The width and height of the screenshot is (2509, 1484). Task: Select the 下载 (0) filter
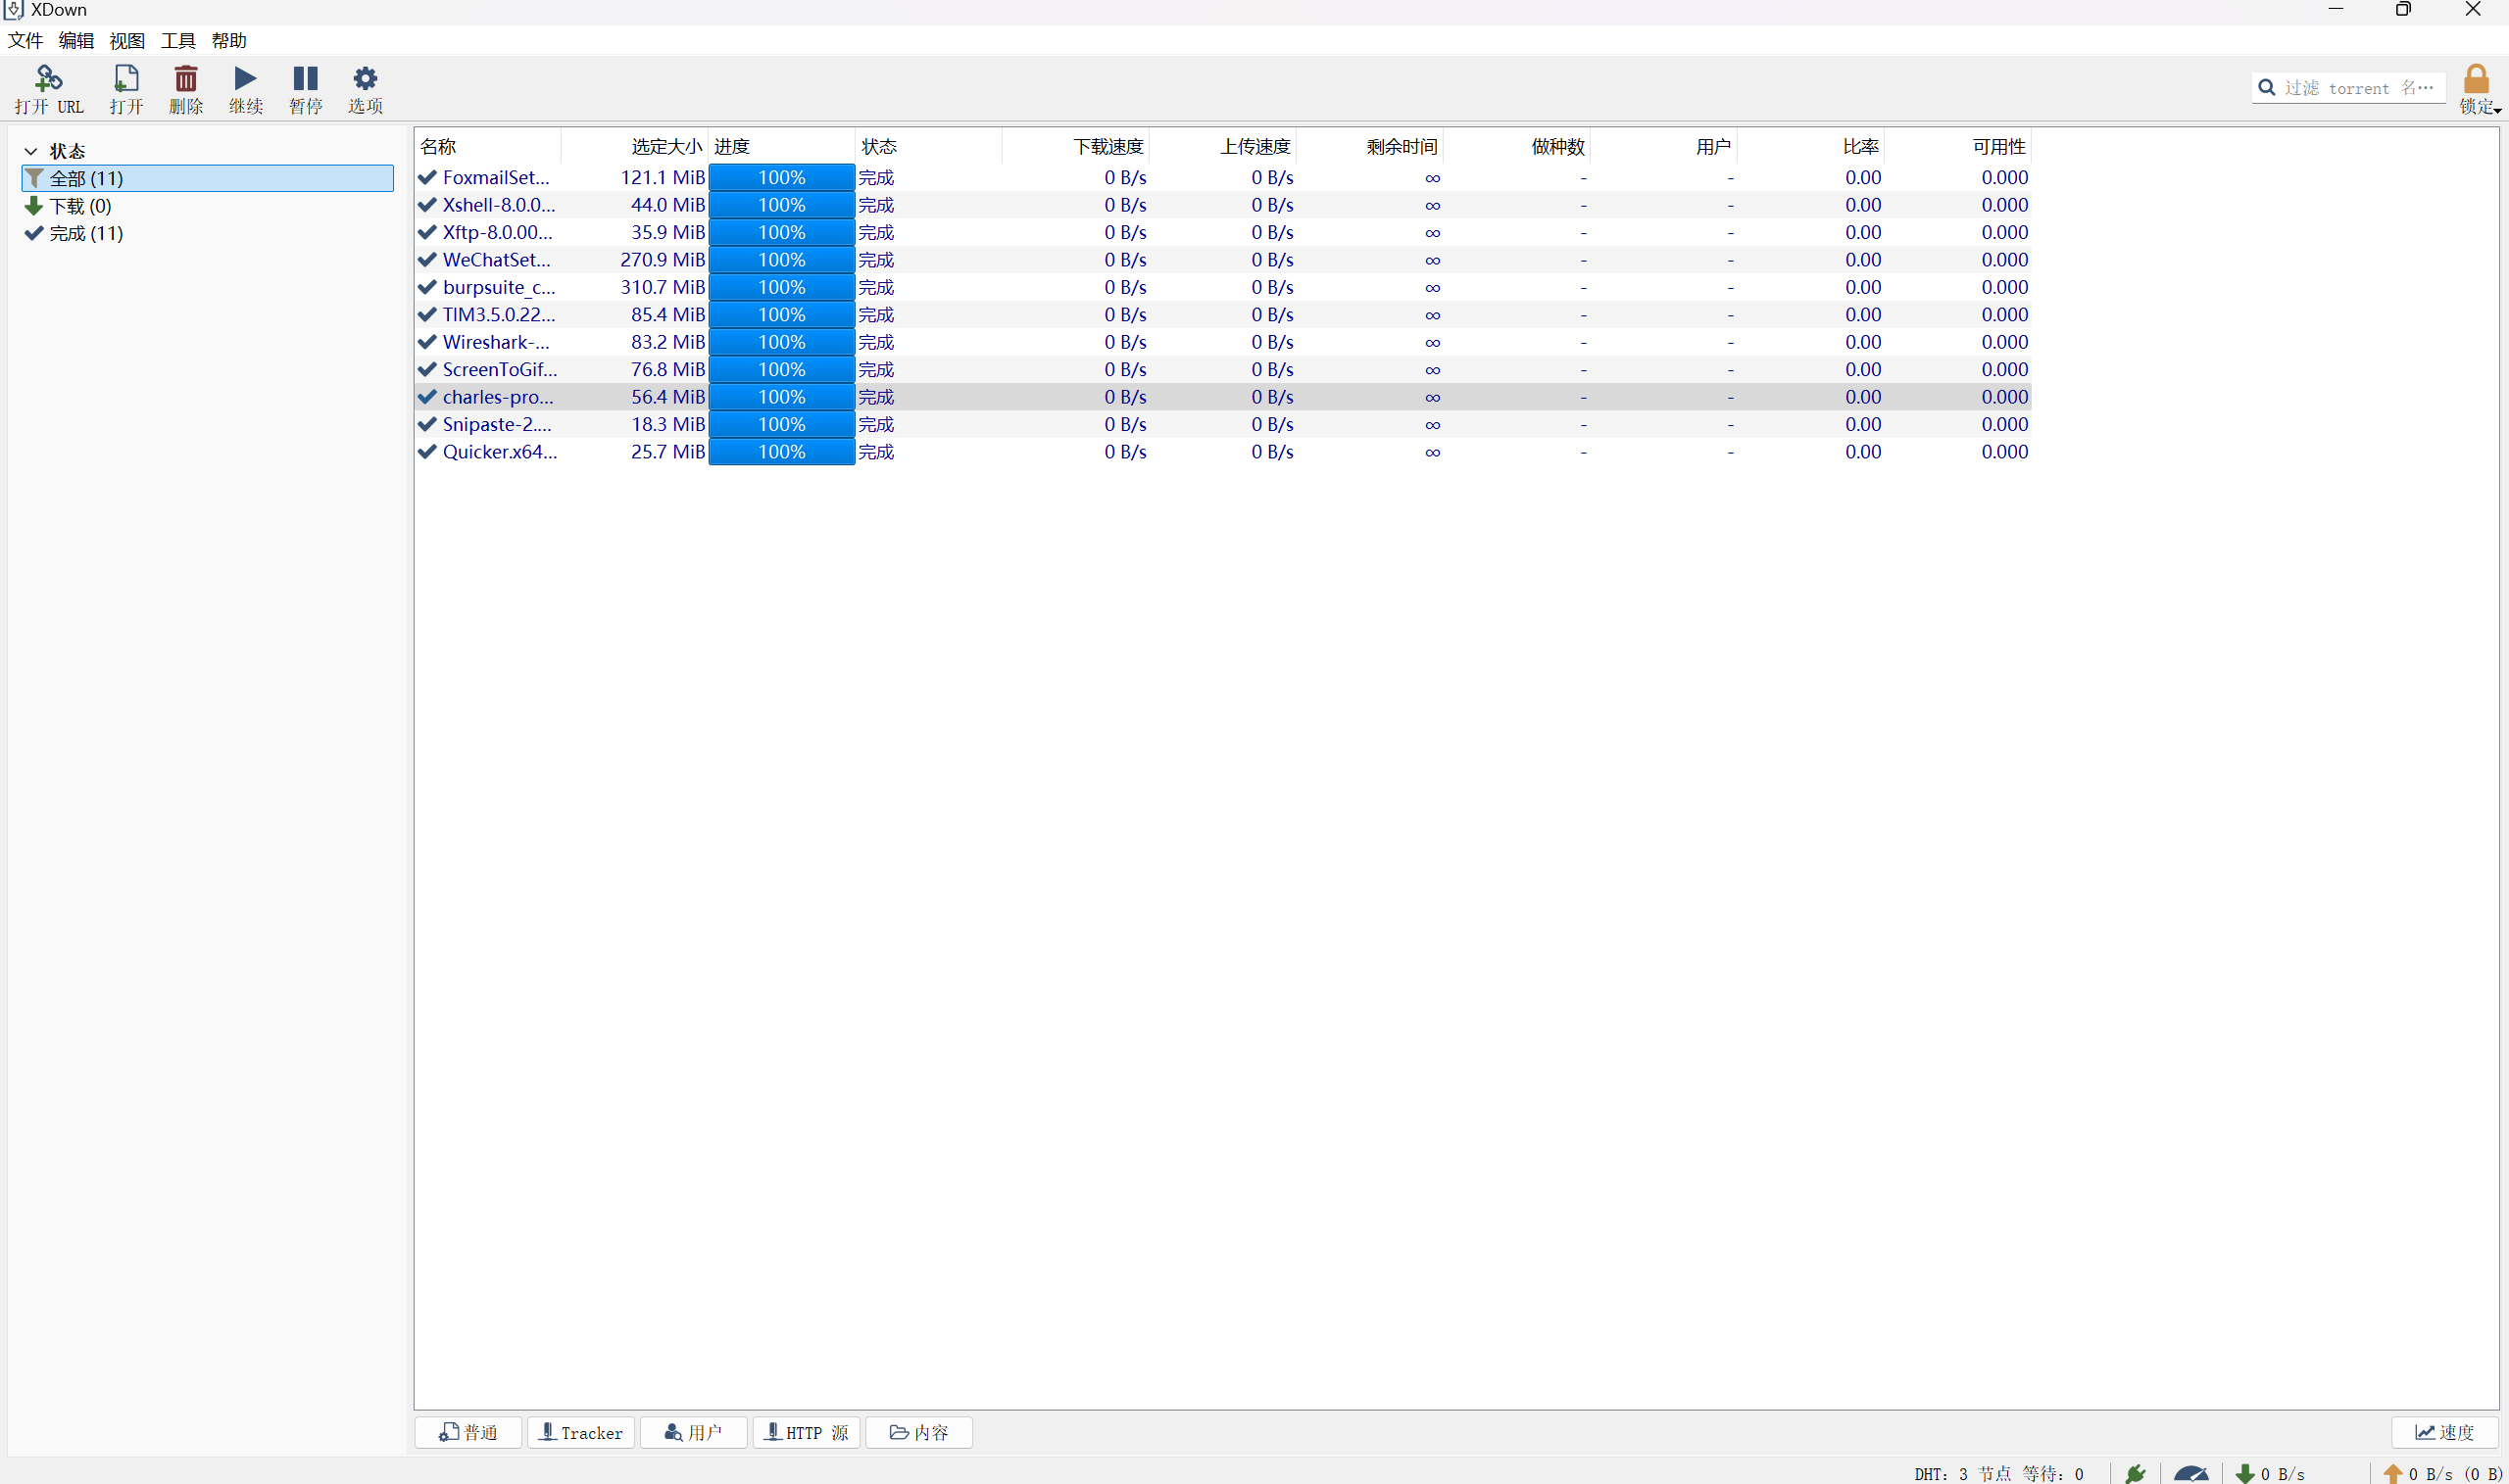[80, 206]
